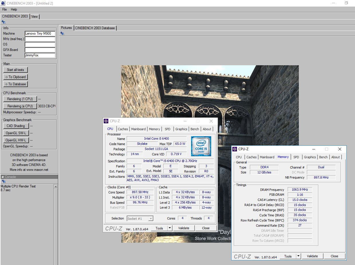
Task: Minimize the CPU-Z CPU window
Action: (x=185, y=121)
